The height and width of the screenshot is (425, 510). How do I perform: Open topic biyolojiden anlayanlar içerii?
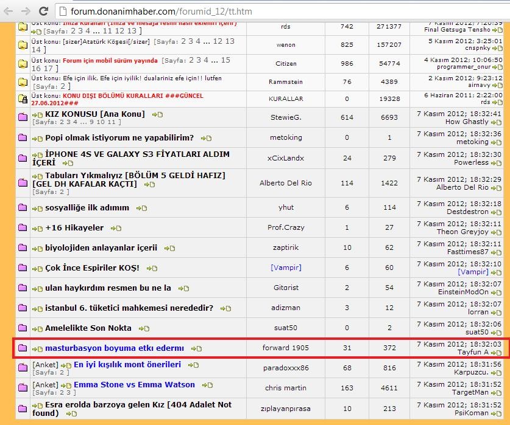click(x=101, y=247)
